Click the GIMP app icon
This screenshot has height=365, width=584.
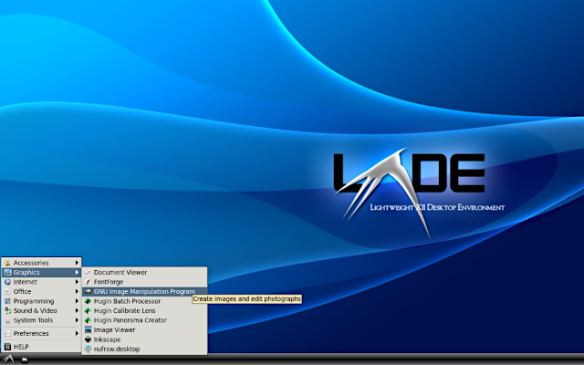(x=88, y=292)
